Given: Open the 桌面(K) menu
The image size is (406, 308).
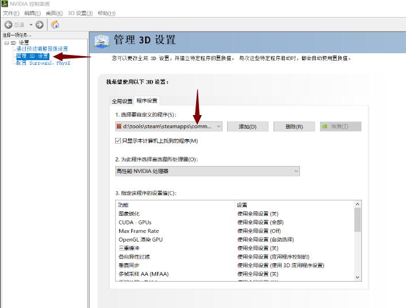Looking at the screenshot, I should pyautogui.click(x=54, y=13).
